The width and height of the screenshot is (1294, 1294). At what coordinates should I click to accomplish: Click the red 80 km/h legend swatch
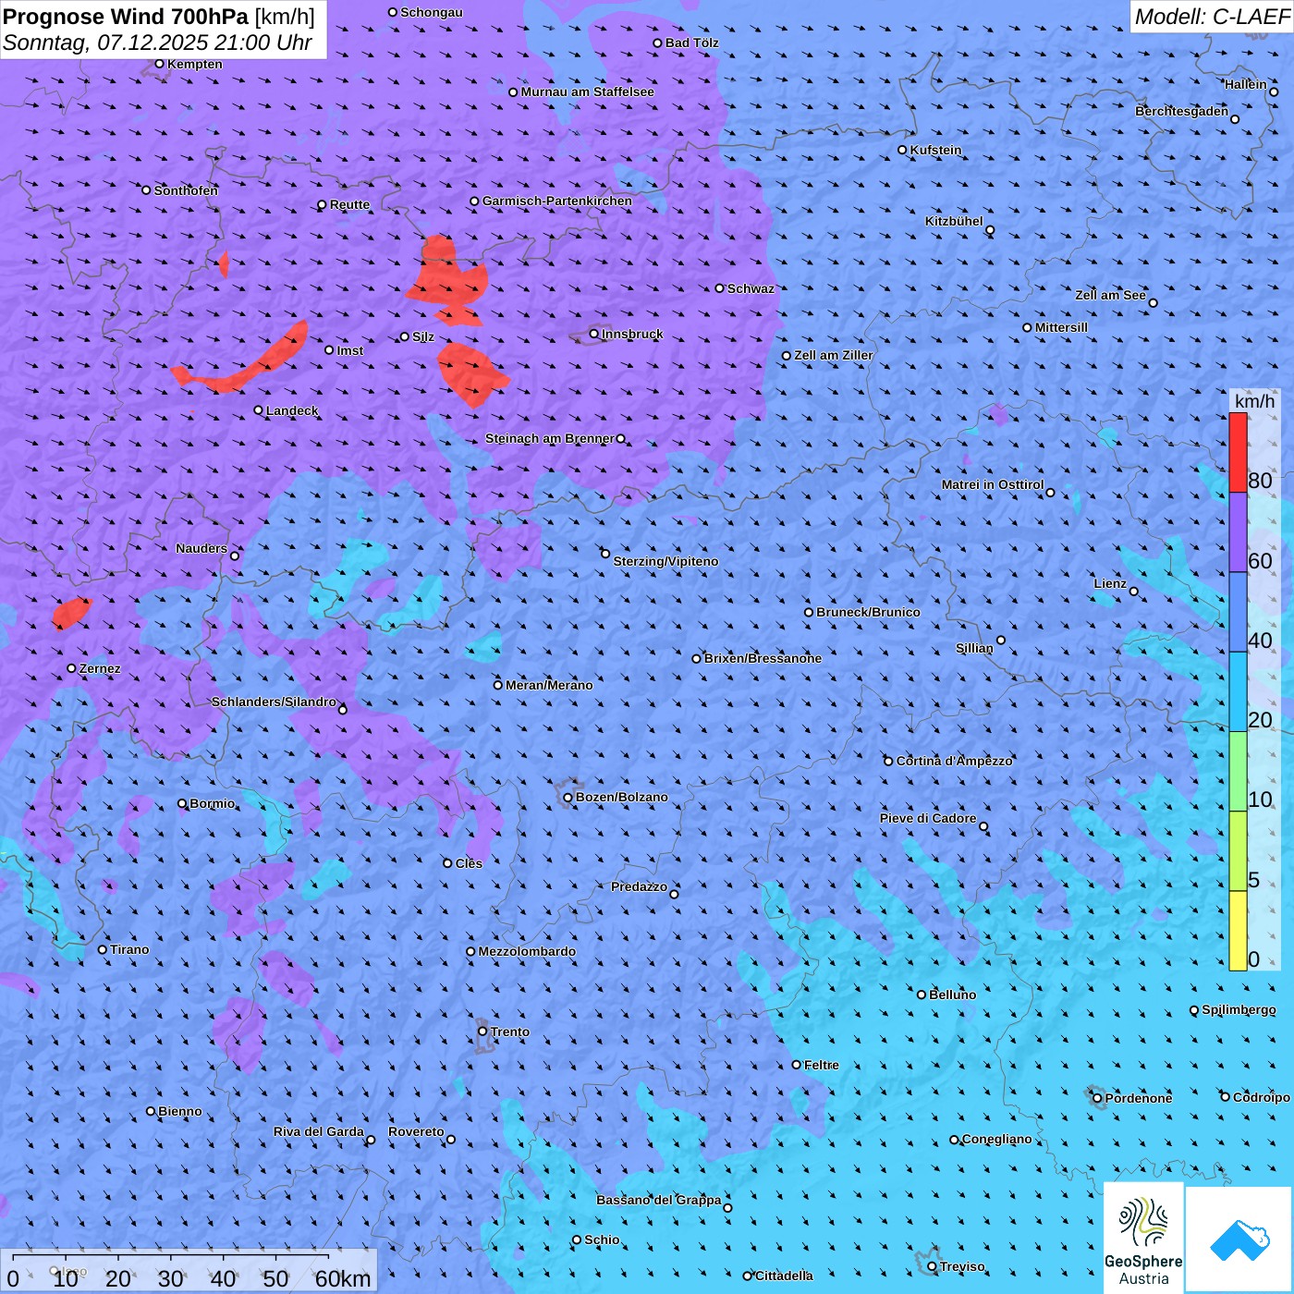click(x=1238, y=453)
